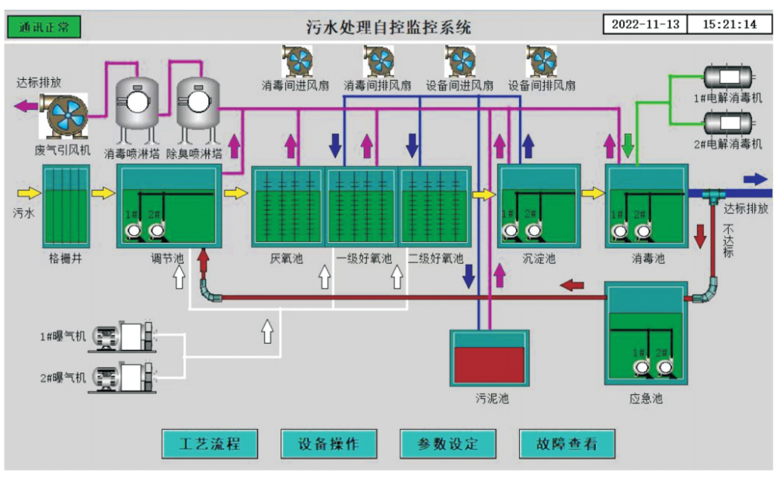Viewport: 777px width, 478px height.
Task: Select the 1#电解消毒机 unit
Action: coord(729,77)
